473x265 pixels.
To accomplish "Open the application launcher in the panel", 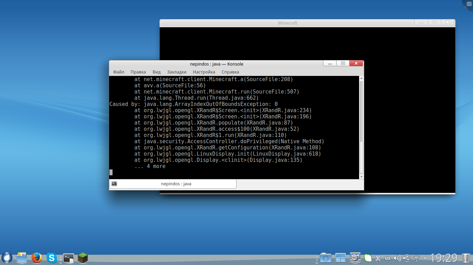I will pyautogui.click(x=7, y=257).
